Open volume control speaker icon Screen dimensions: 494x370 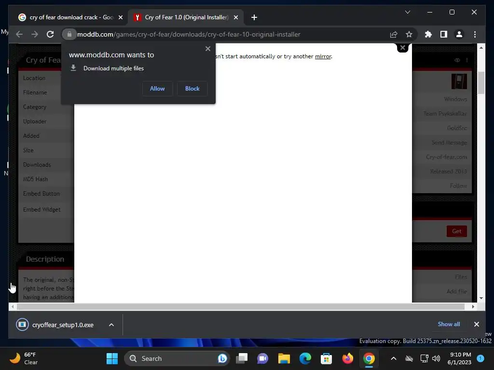[x=436, y=358]
